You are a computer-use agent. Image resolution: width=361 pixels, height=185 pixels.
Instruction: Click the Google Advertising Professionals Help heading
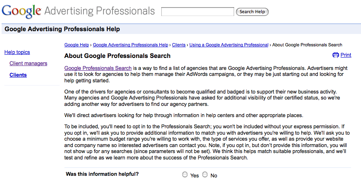(62, 29)
